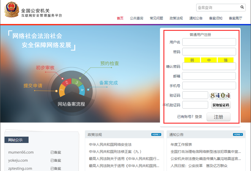The width and height of the screenshot is (251, 171).
Task: Click the search magnifier icon
Action: tap(242, 7)
